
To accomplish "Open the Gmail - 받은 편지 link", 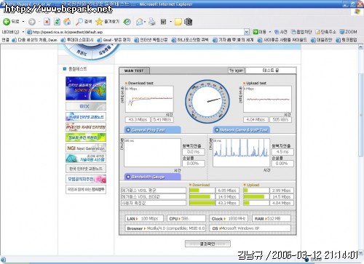I will (114, 40).
